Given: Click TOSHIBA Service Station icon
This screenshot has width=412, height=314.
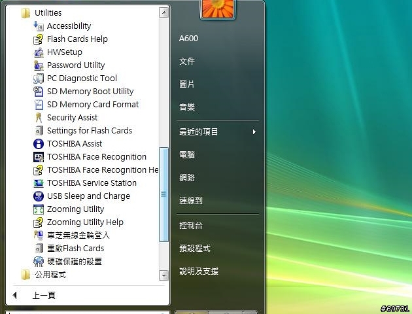Looking at the screenshot, I should (39, 183).
